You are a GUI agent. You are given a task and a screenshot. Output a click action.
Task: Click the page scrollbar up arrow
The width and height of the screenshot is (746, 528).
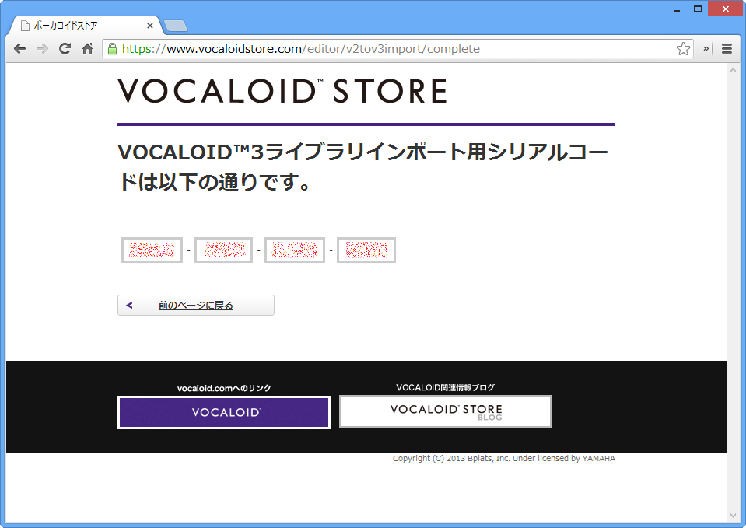coord(733,71)
